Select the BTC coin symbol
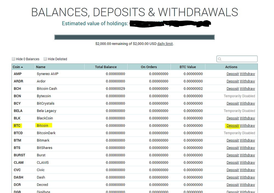274x193 pixels. point(17,126)
